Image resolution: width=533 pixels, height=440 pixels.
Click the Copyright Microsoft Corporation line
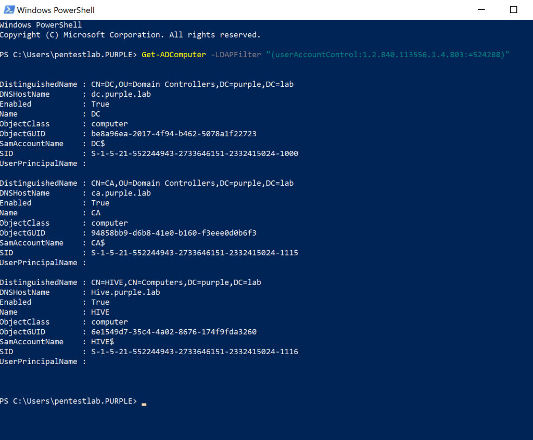click(130, 35)
